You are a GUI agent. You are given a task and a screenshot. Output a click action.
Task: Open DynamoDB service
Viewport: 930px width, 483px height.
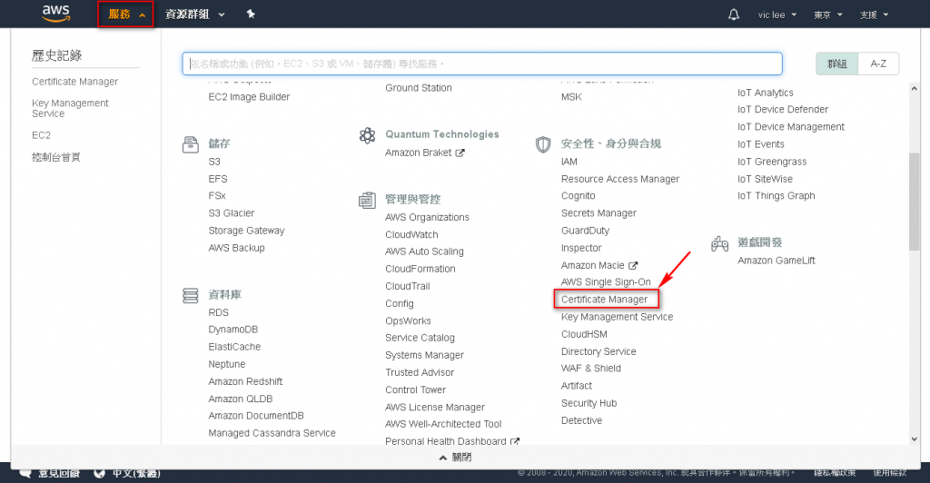click(x=233, y=330)
